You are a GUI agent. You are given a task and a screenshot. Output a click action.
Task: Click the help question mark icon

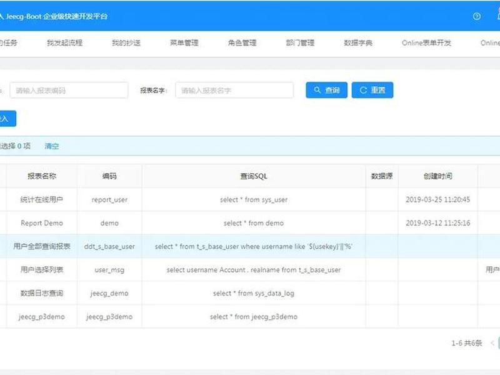(x=477, y=16)
